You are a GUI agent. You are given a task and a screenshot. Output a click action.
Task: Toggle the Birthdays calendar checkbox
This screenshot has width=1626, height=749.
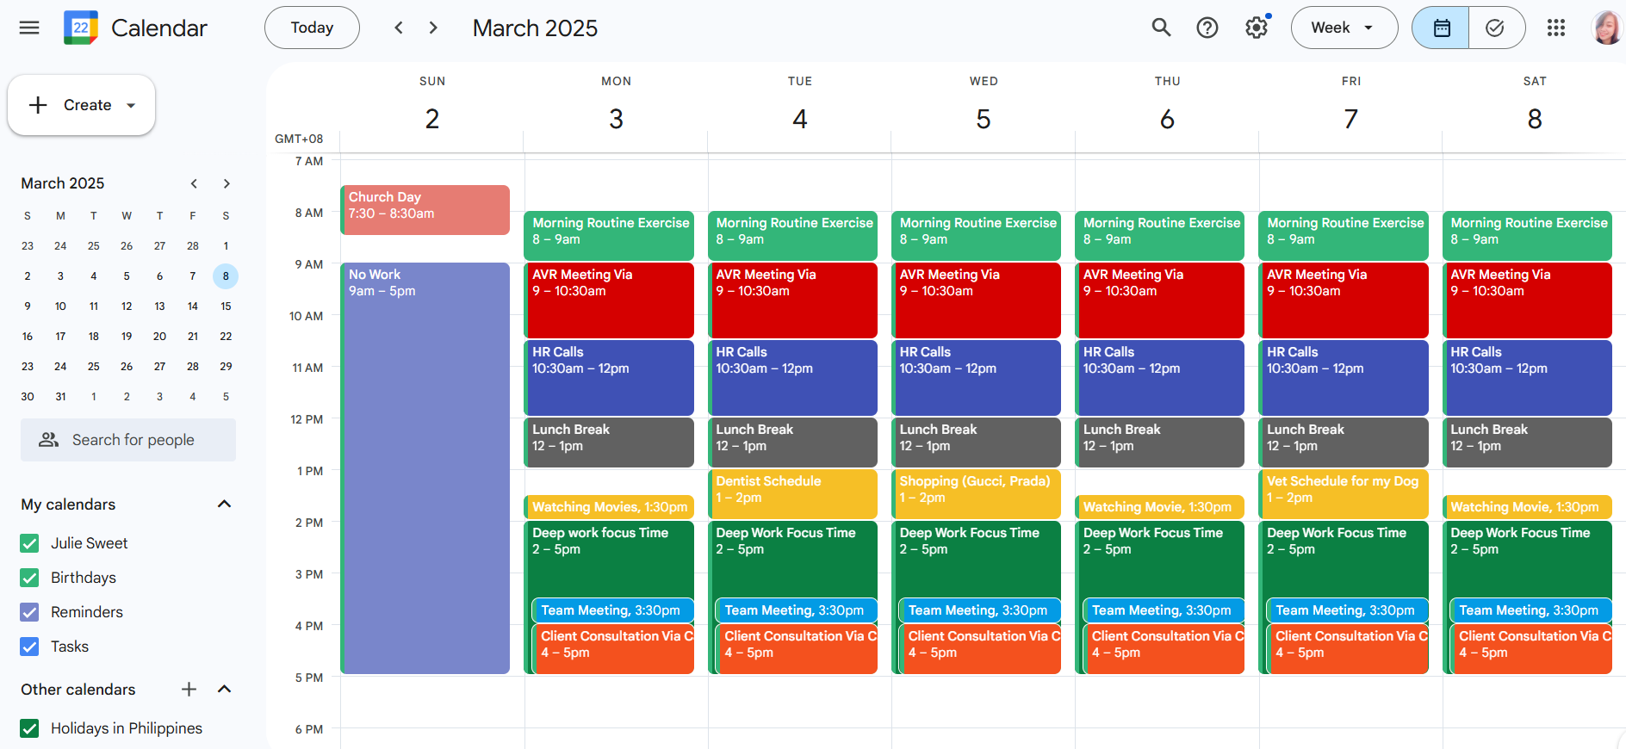pyautogui.click(x=29, y=578)
